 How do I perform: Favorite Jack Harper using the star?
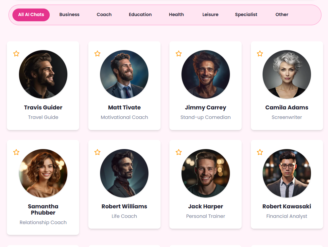[x=179, y=152]
